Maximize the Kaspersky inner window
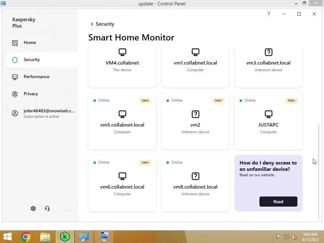The width and height of the screenshot is (324, 243). point(299,14)
